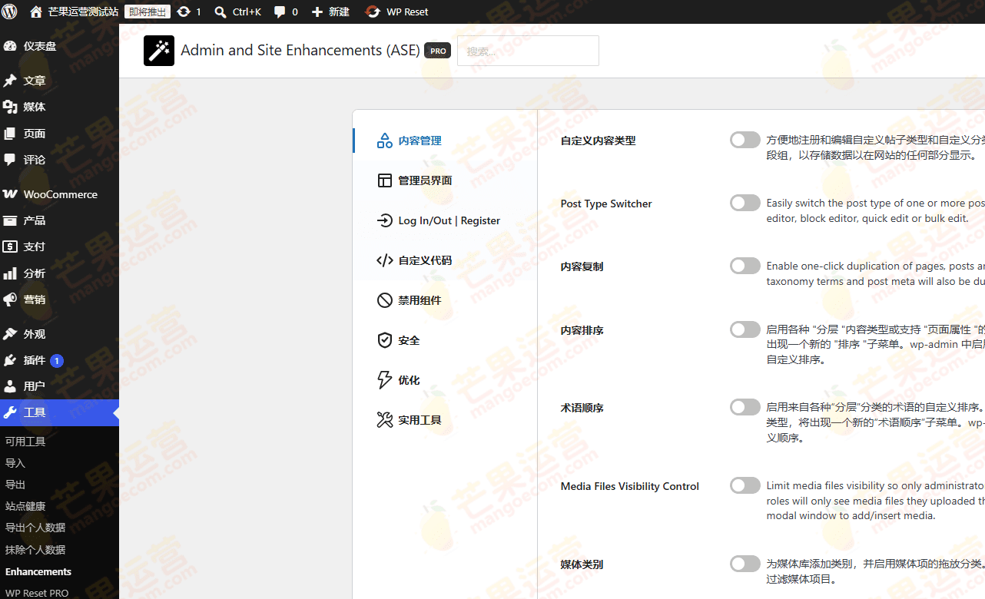The image size is (985, 599).
Task: Open Ctrl+K search magnifier icon
Action: click(221, 12)
